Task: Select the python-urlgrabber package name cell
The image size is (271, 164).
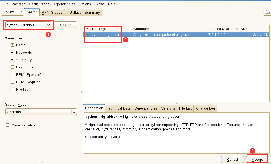Action: pos(106,34)
